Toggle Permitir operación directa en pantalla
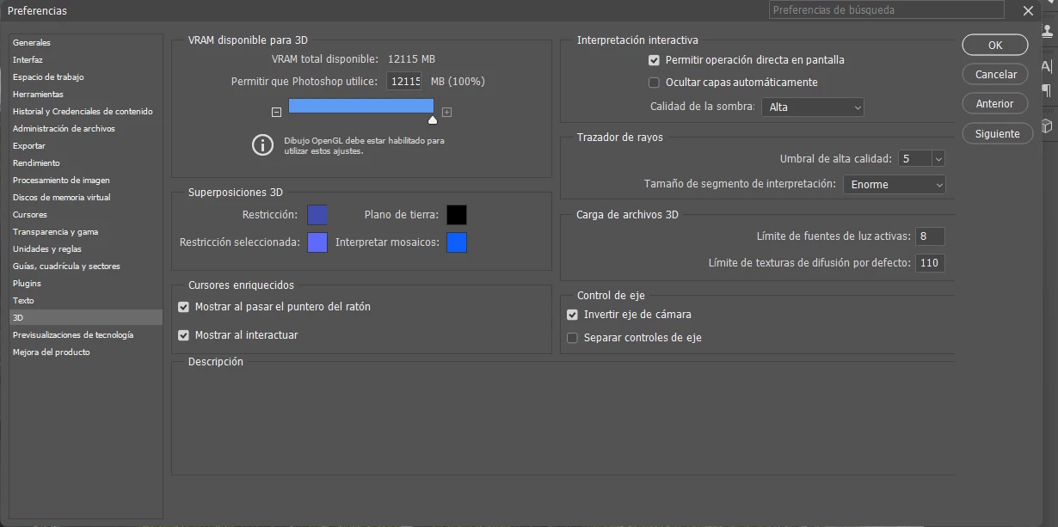1058x527 pixels. [655, 60]
